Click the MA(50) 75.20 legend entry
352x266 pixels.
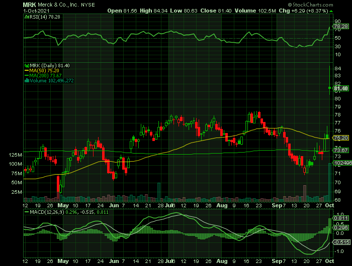pyautogui.click(x=42, y=71)
